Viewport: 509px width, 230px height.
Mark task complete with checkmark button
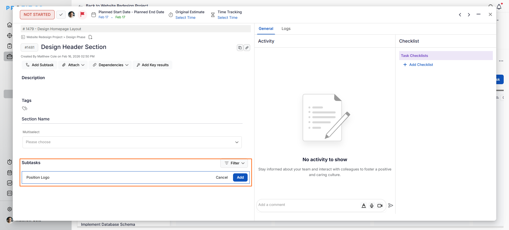(61, 15)
